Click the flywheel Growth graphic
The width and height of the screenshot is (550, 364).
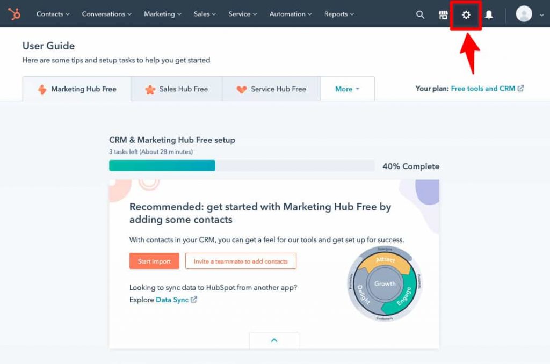click(385, 283)
